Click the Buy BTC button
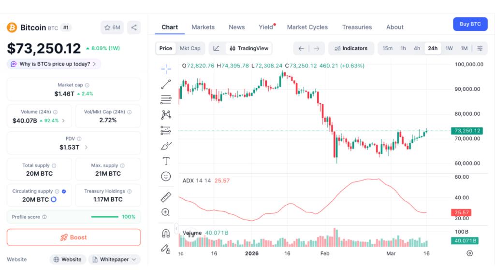The height and width of the screenshot is (278, 495). 470,23
